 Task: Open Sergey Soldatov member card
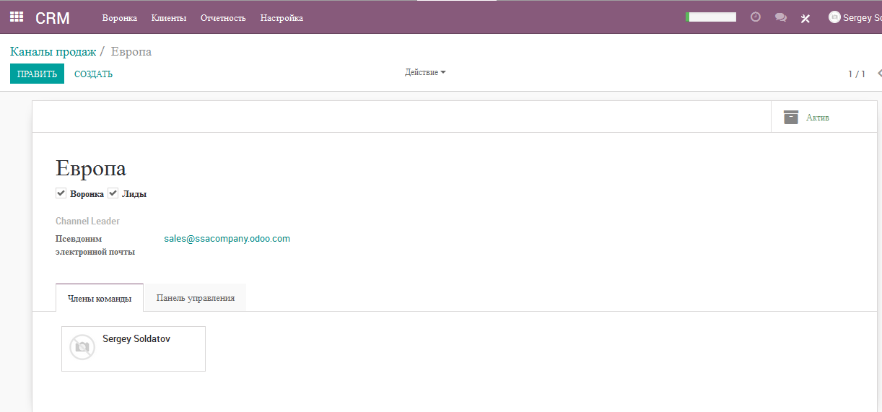click(x=134, y=349)
